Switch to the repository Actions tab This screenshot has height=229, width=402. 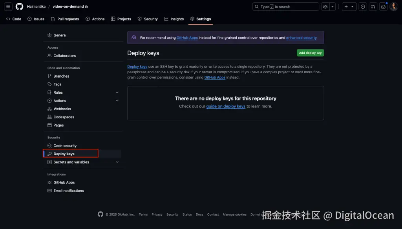point(95,19)
